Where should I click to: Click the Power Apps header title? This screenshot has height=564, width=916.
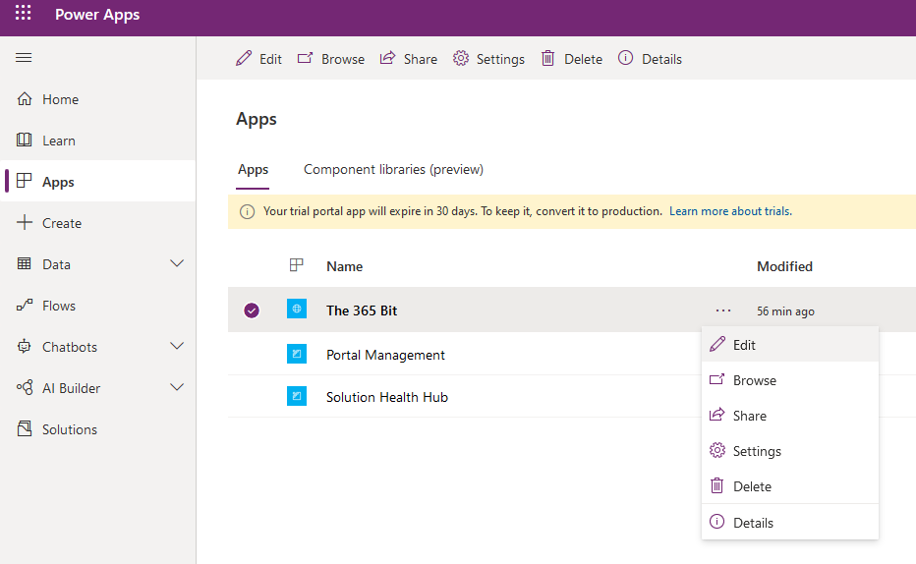97,15
